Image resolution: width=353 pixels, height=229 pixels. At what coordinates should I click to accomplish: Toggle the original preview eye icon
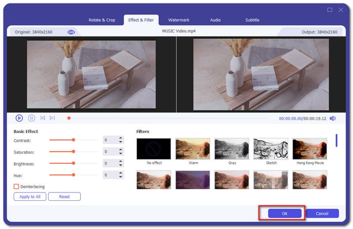(71, 32)
